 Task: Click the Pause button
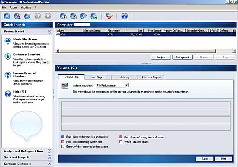pos(204,58)
